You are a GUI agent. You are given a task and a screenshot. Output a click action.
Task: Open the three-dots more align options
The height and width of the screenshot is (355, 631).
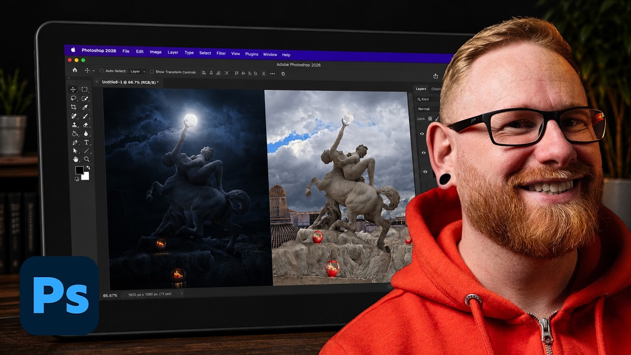273,73
